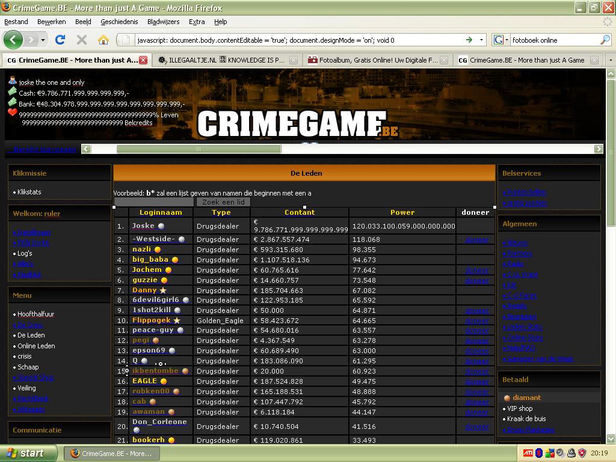Open the Help menu
This screenshot has height=462, width=616.
coord(220,22)
